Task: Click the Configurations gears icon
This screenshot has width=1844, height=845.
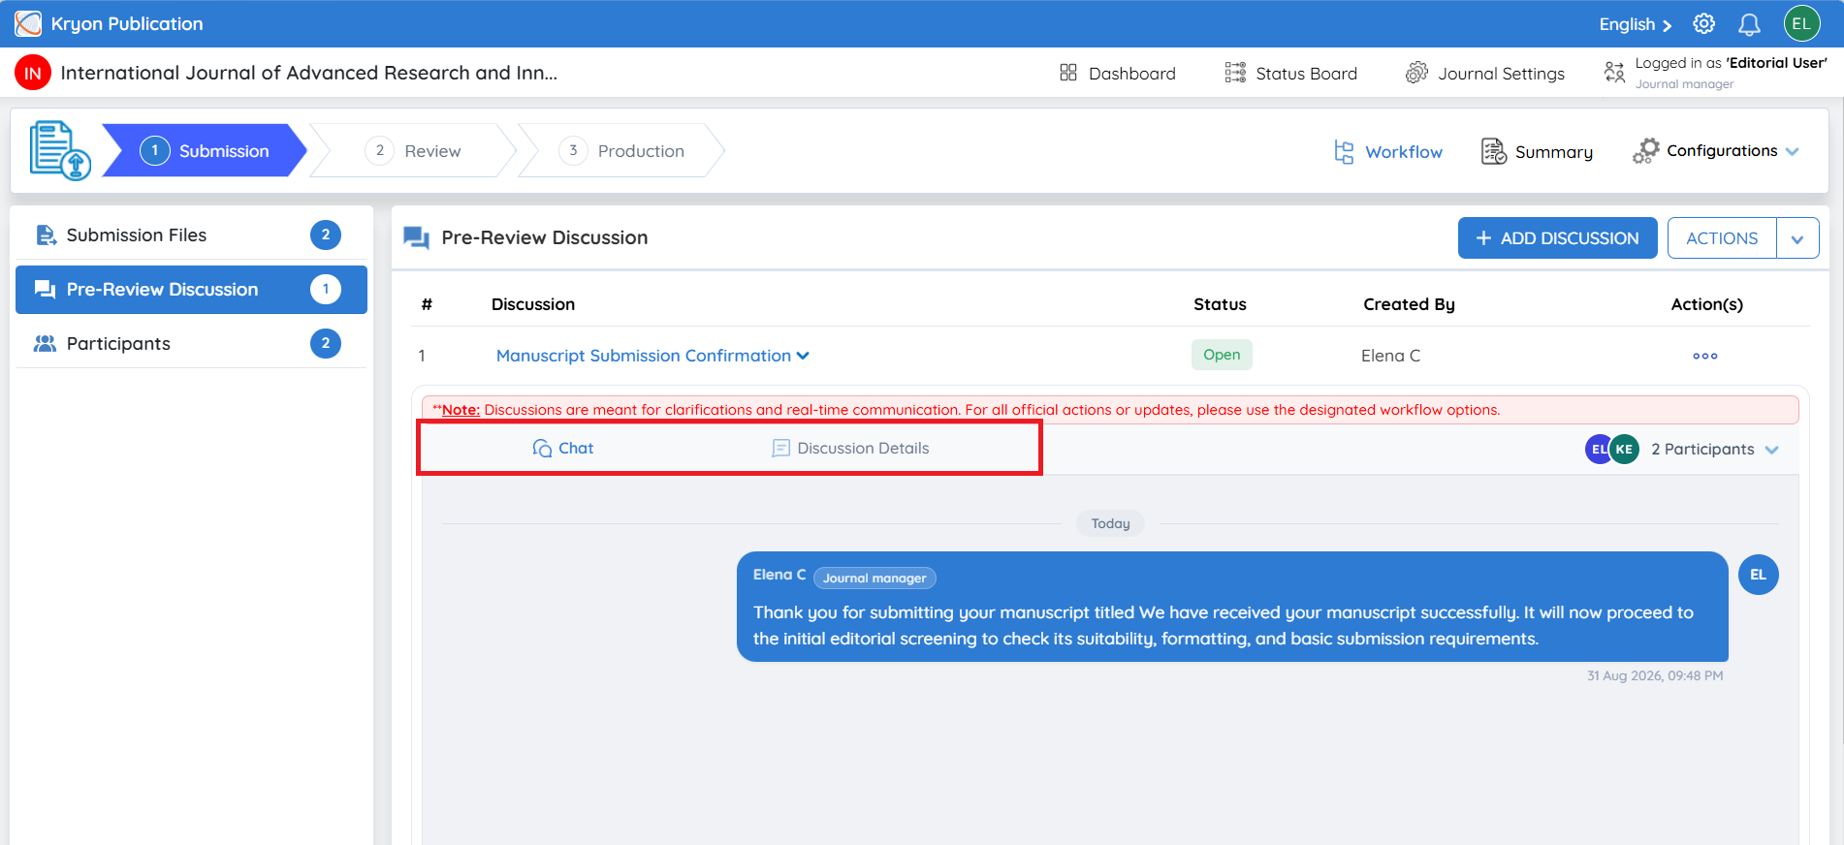Action: [1646, 151]
